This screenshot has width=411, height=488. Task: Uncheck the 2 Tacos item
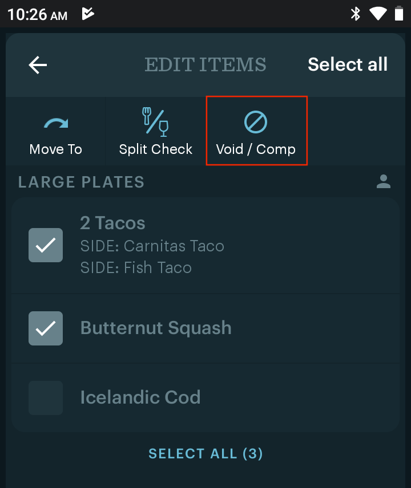click(x=46, y=245)
